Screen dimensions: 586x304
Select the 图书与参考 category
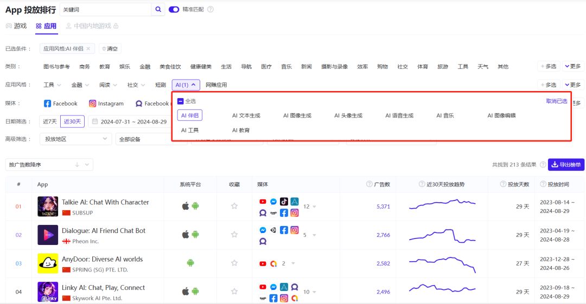[56, 67]
